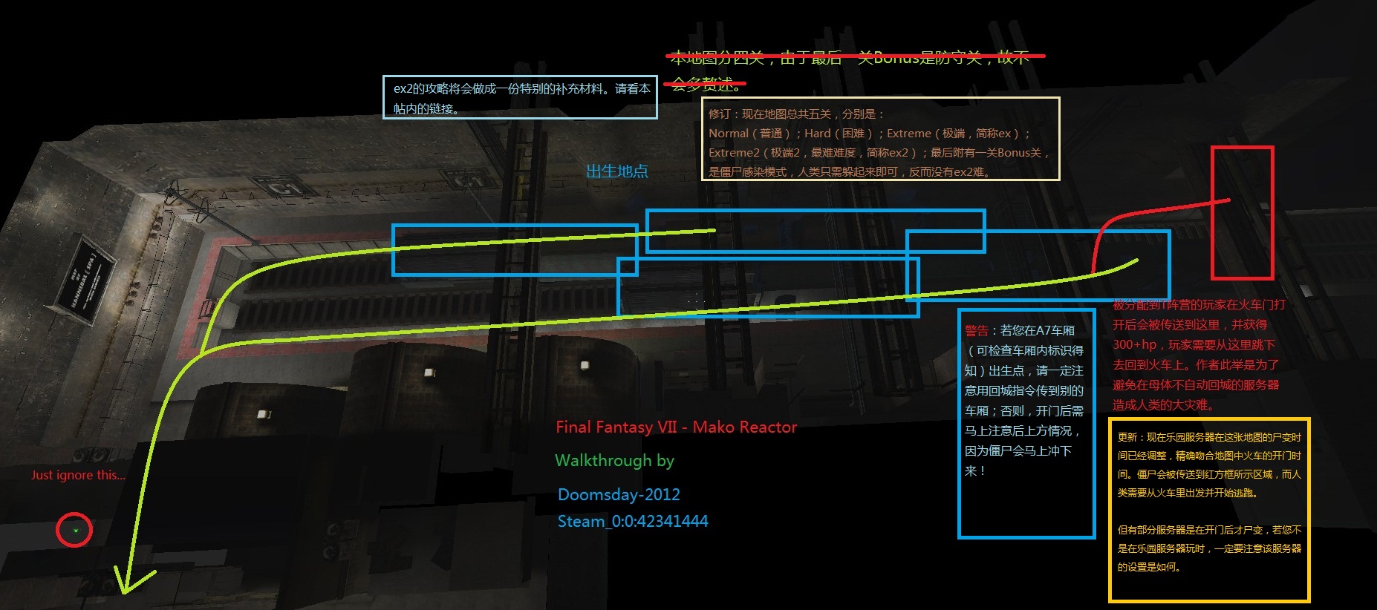Click red line '避免在母体不自动回城的服务器'
The height and width of the screenshot is (610, 1377).
pos(1196,384)
